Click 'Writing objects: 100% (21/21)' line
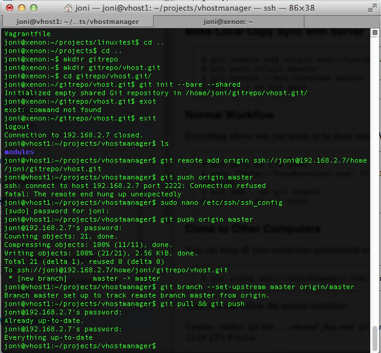 pos(101,253)
